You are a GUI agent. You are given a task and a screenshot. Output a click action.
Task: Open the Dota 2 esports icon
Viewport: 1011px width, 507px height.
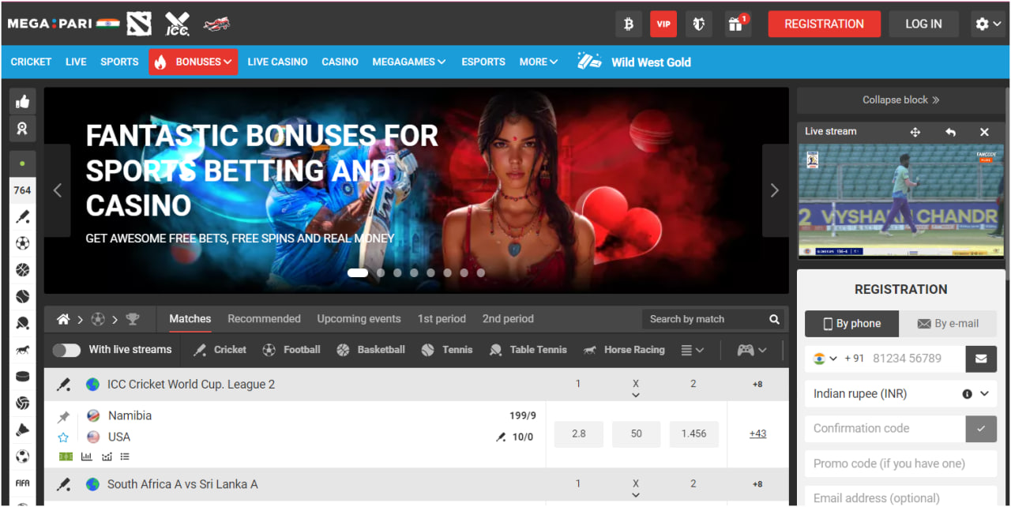click(x=139, y=24)
